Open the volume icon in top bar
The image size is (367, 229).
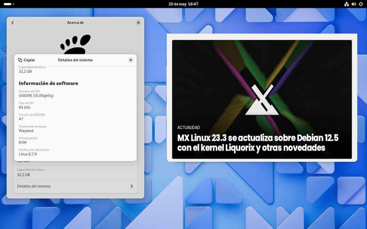tap(354, 4)
